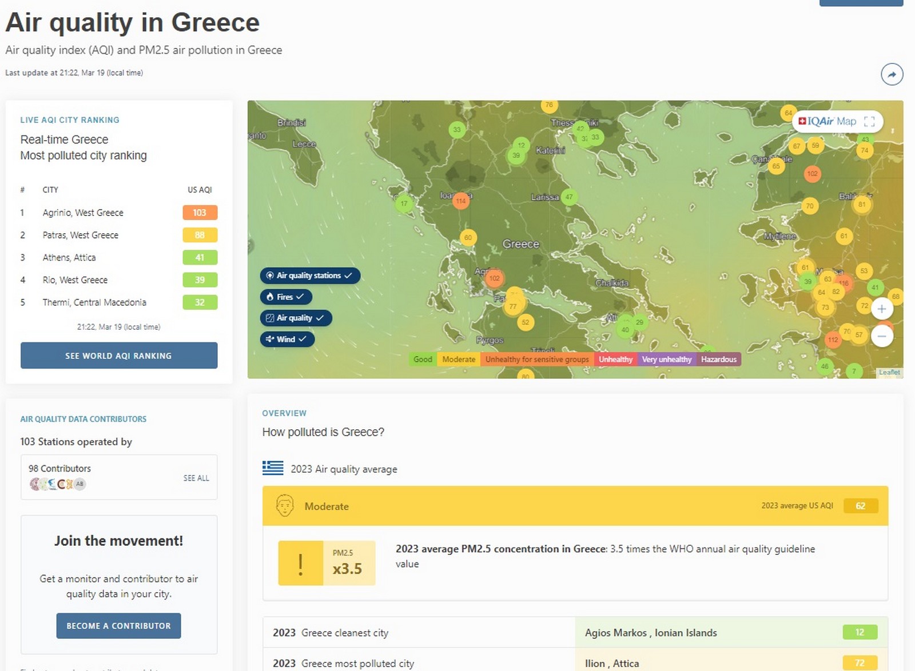915x671 pixels.
Task: Click the Leaflet attribution link
Action: [x=889, y=372]
